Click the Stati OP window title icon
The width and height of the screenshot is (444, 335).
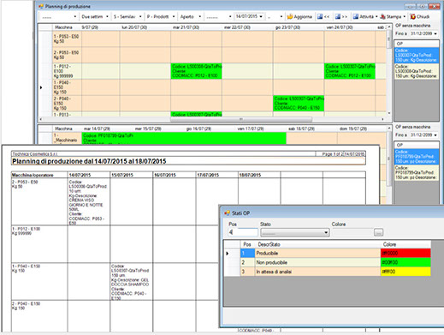227,213
